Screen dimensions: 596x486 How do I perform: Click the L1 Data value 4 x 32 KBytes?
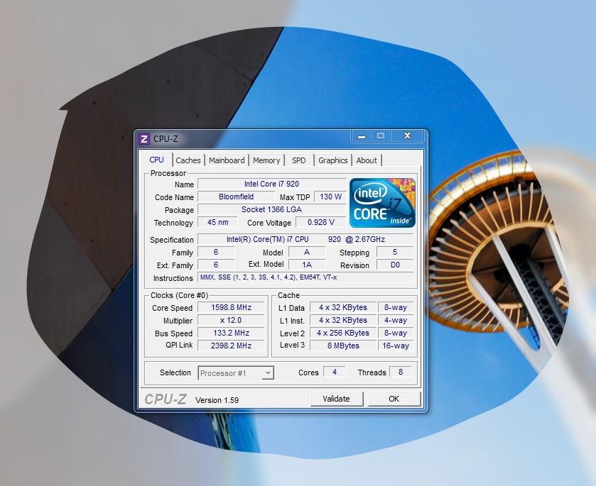(343, 307)
